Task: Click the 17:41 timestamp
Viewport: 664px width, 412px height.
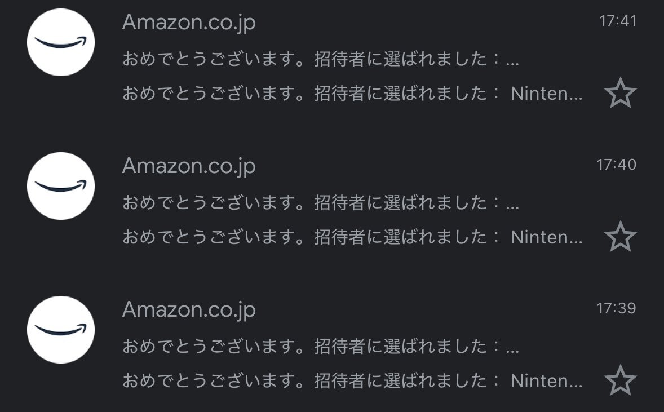Action: click(618, 21)
